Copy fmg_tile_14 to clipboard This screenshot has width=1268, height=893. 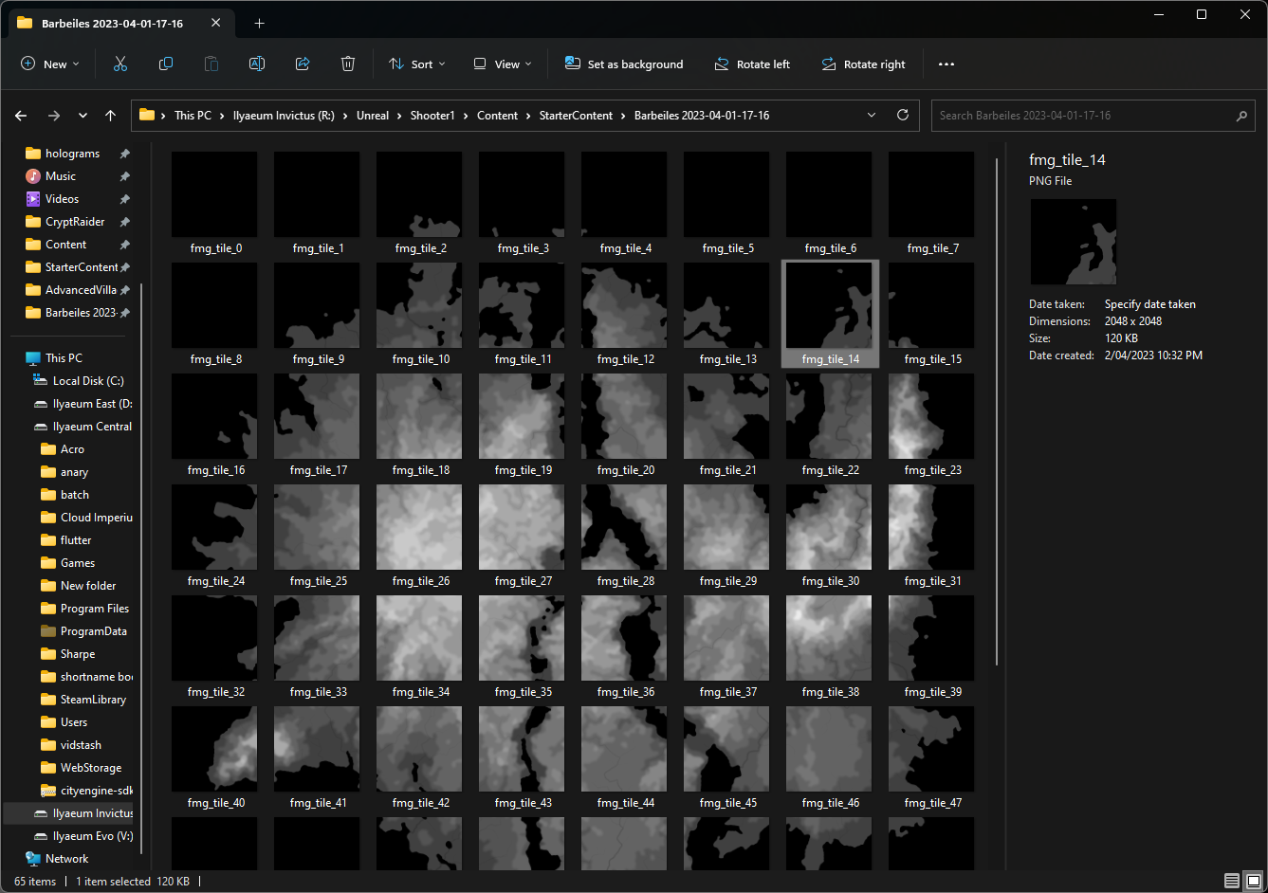coord(166,64)
